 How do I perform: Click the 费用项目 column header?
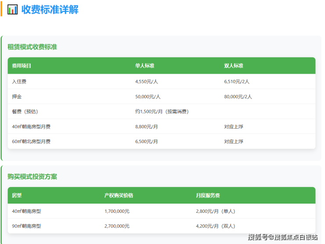(x=22, y=66)
